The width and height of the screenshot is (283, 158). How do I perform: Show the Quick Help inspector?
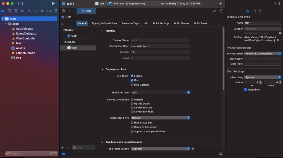261,11
